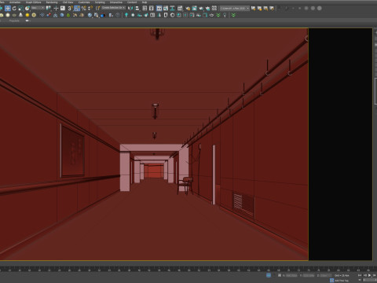The width and height of the screenshot is (377, 283).
Task: Select the vent grille on right wall
Action: (243, 204)
